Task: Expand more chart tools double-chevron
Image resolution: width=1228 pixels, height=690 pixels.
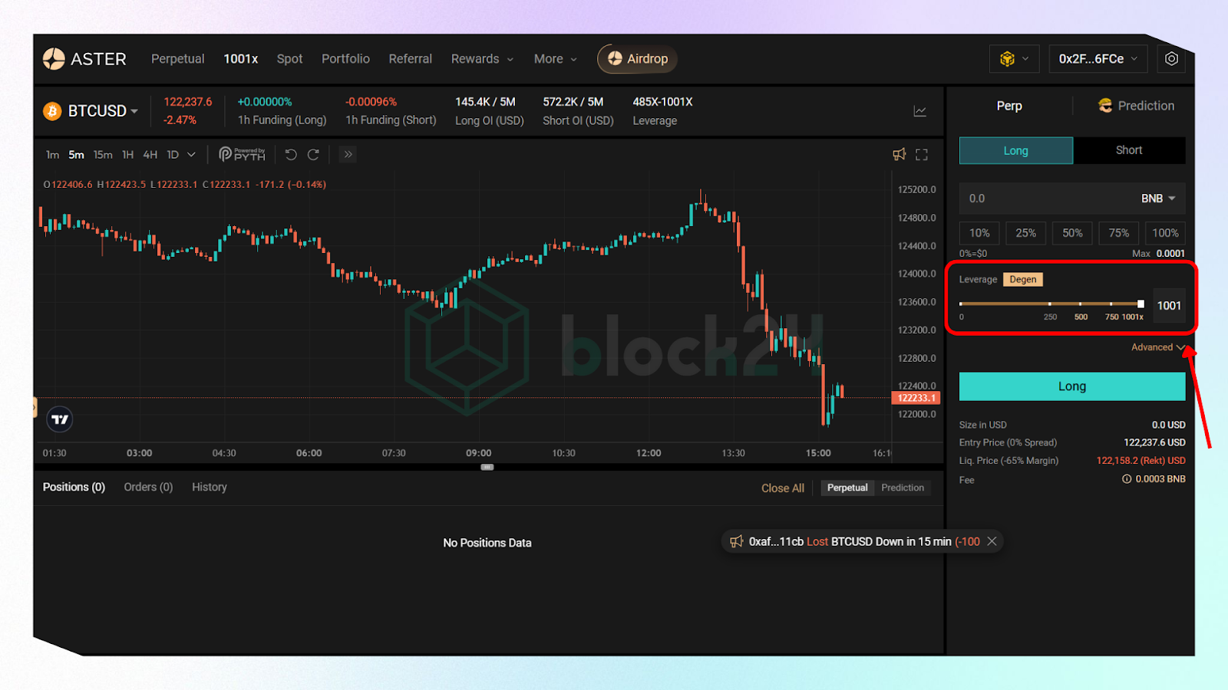Action: [348, 155]
